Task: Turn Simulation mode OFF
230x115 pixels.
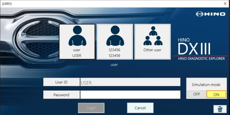Action: [x=196, y=94]
